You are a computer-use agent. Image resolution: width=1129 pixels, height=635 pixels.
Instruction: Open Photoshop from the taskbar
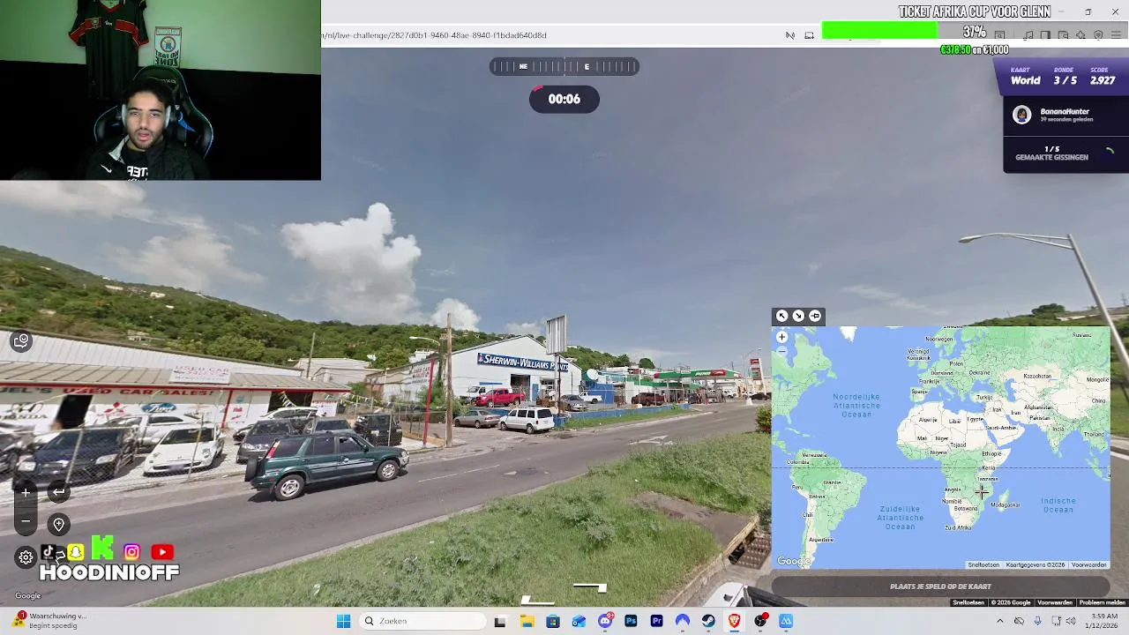click(x=631, y=621)
